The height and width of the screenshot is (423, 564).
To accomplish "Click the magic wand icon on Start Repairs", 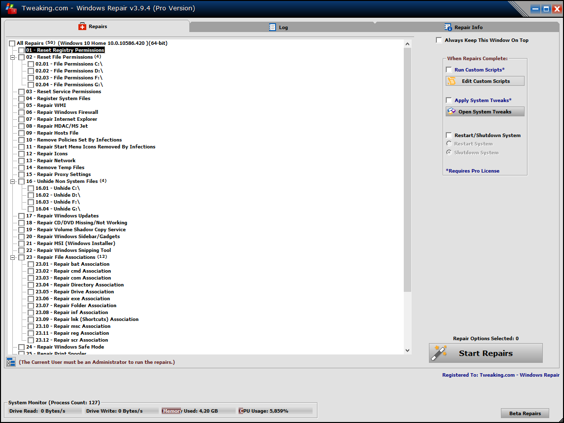I will point(440,353).
